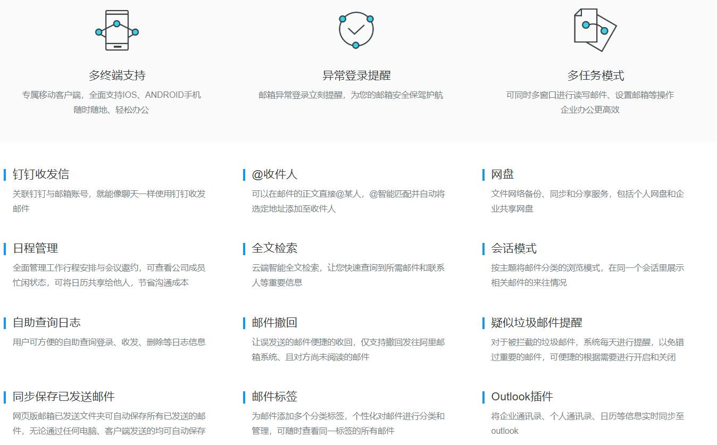Click the 日程管理 feature heading
This screenshot has width=717, height=445.
[x=35, y=248]
